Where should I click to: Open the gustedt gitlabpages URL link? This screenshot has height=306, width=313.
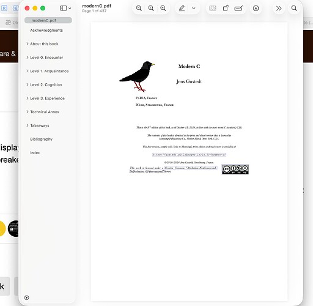(189, 155)
